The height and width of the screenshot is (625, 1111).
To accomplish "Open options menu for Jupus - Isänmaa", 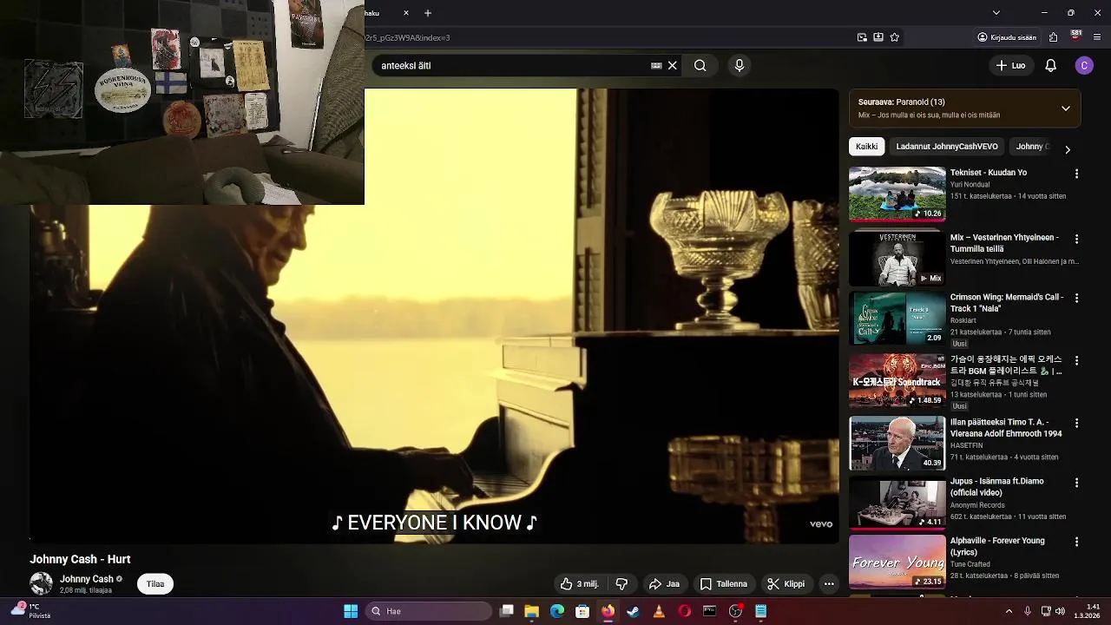I will (x=1076, y=482).
